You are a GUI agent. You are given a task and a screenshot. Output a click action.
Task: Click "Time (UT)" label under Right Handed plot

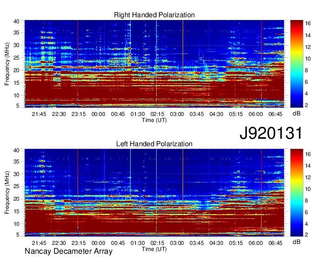tap(154, 120)
